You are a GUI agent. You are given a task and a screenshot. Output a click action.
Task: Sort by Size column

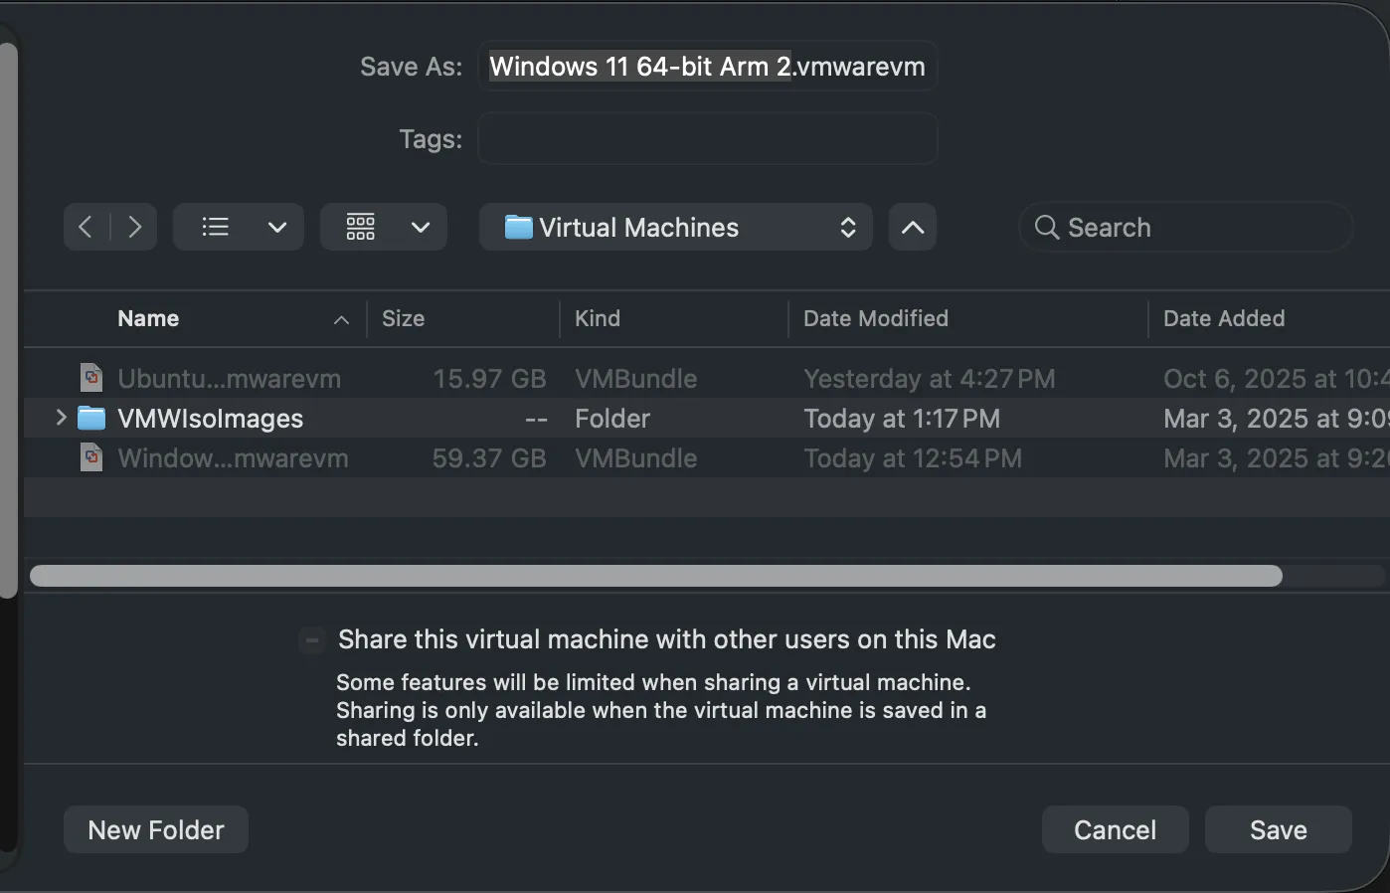pyautogui.click(x=403, y=318)
